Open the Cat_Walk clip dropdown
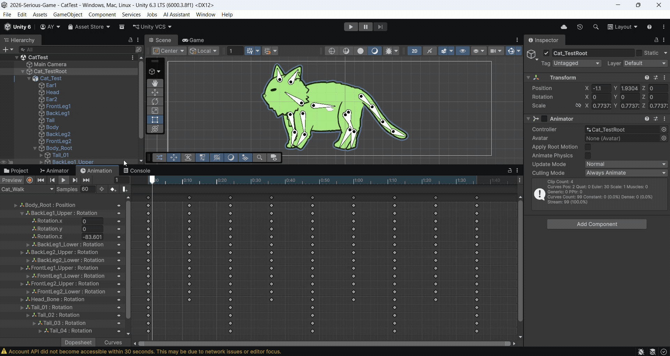 coord(28,189)
